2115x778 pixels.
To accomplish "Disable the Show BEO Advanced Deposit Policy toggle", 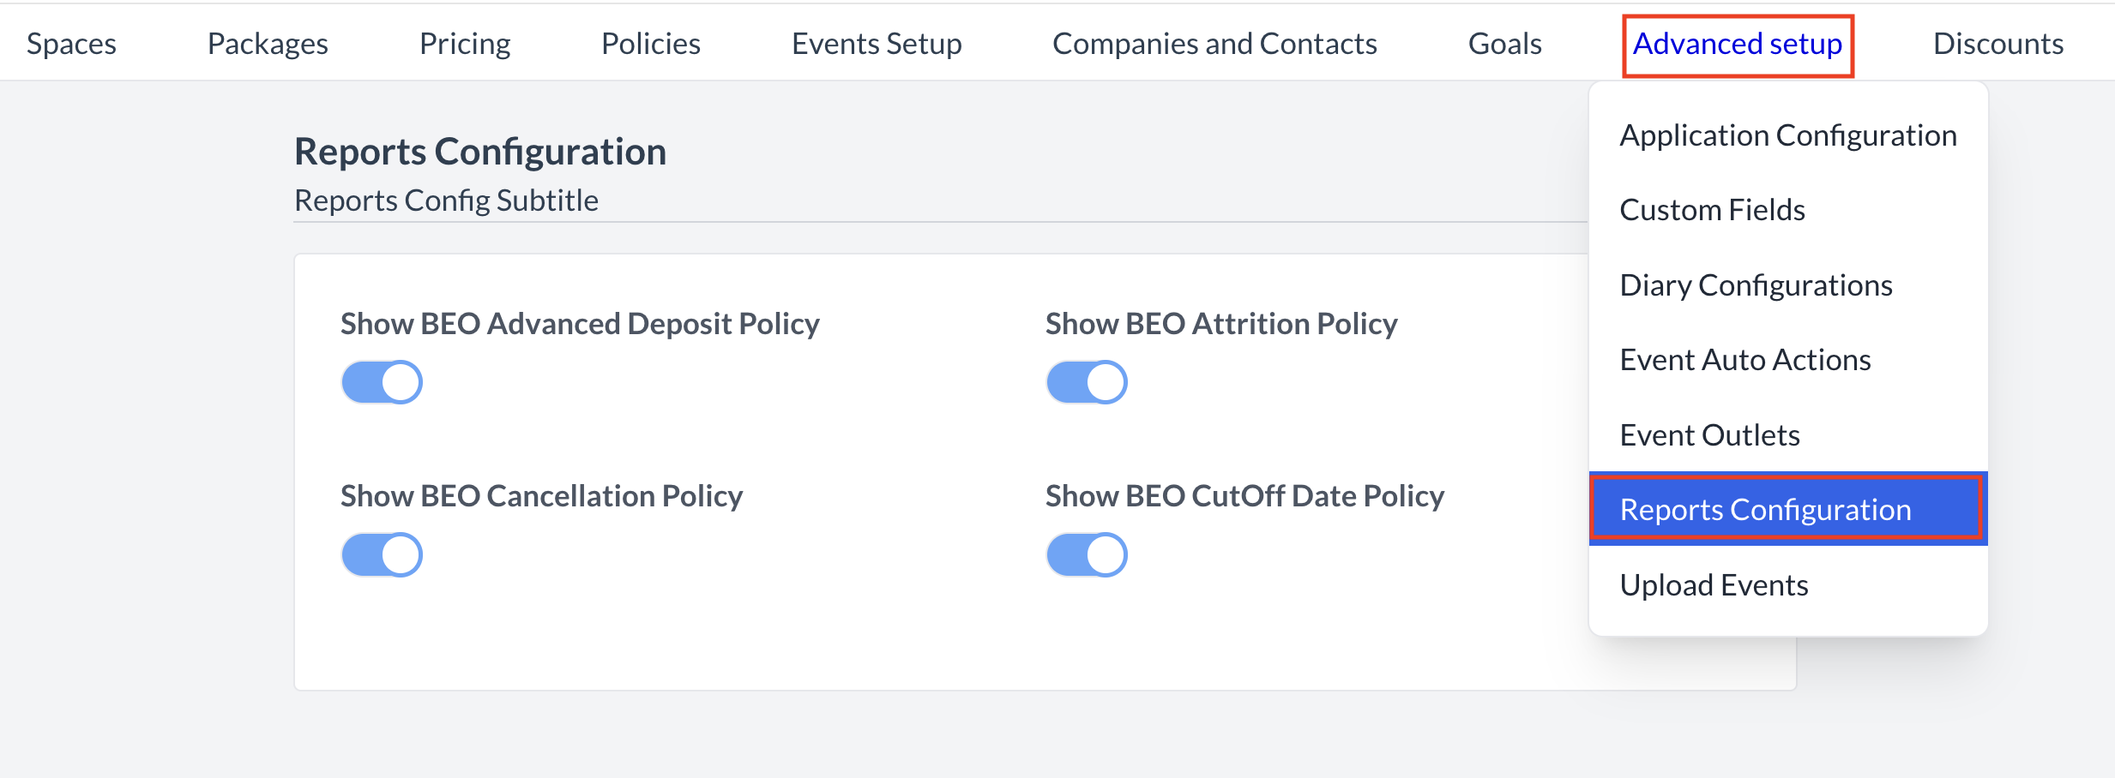I will pos(381,382).
